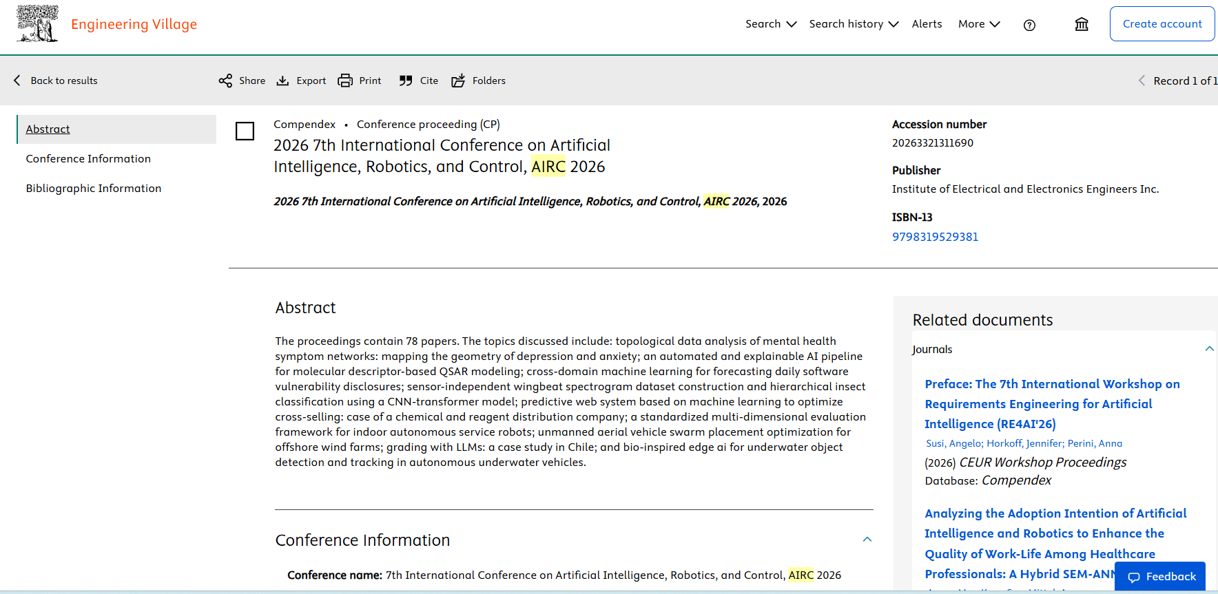
Task: Collapse the Conference Information section
Action: tap(867, 540)
